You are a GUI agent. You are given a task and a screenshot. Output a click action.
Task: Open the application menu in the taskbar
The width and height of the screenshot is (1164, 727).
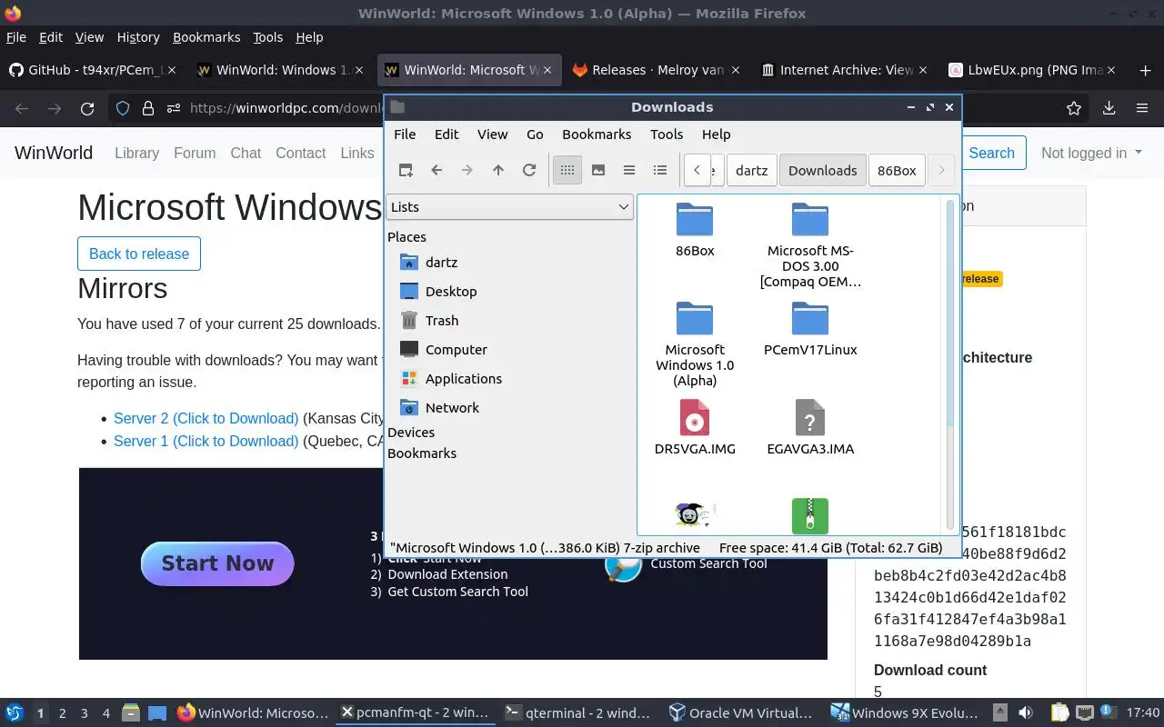pos(15,713)
